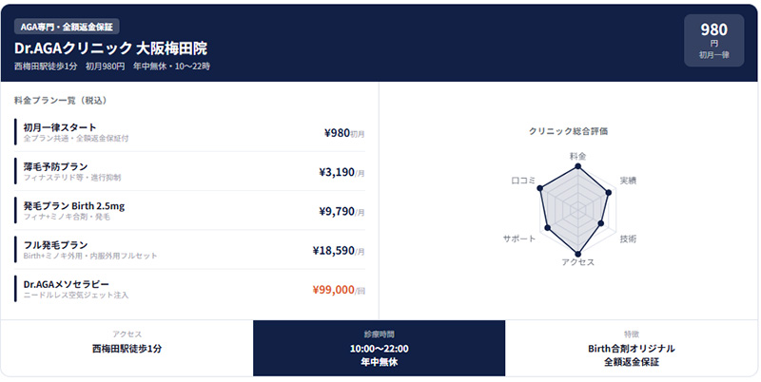This screenshot has width=761, height=382.
Task: Open the 診療時間 10:00~22:00 tab
Action: tap(379, 349)
